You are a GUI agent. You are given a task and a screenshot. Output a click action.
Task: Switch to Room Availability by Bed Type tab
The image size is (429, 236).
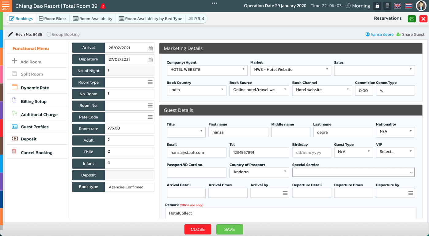click(150, 19)
